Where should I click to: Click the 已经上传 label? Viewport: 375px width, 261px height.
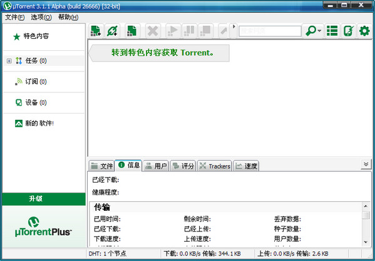[x=197, y=229]
